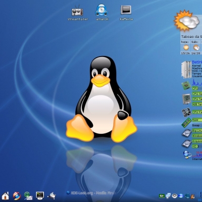
Task: Click the blue-green figure tray icon
Action: (187, 196)
